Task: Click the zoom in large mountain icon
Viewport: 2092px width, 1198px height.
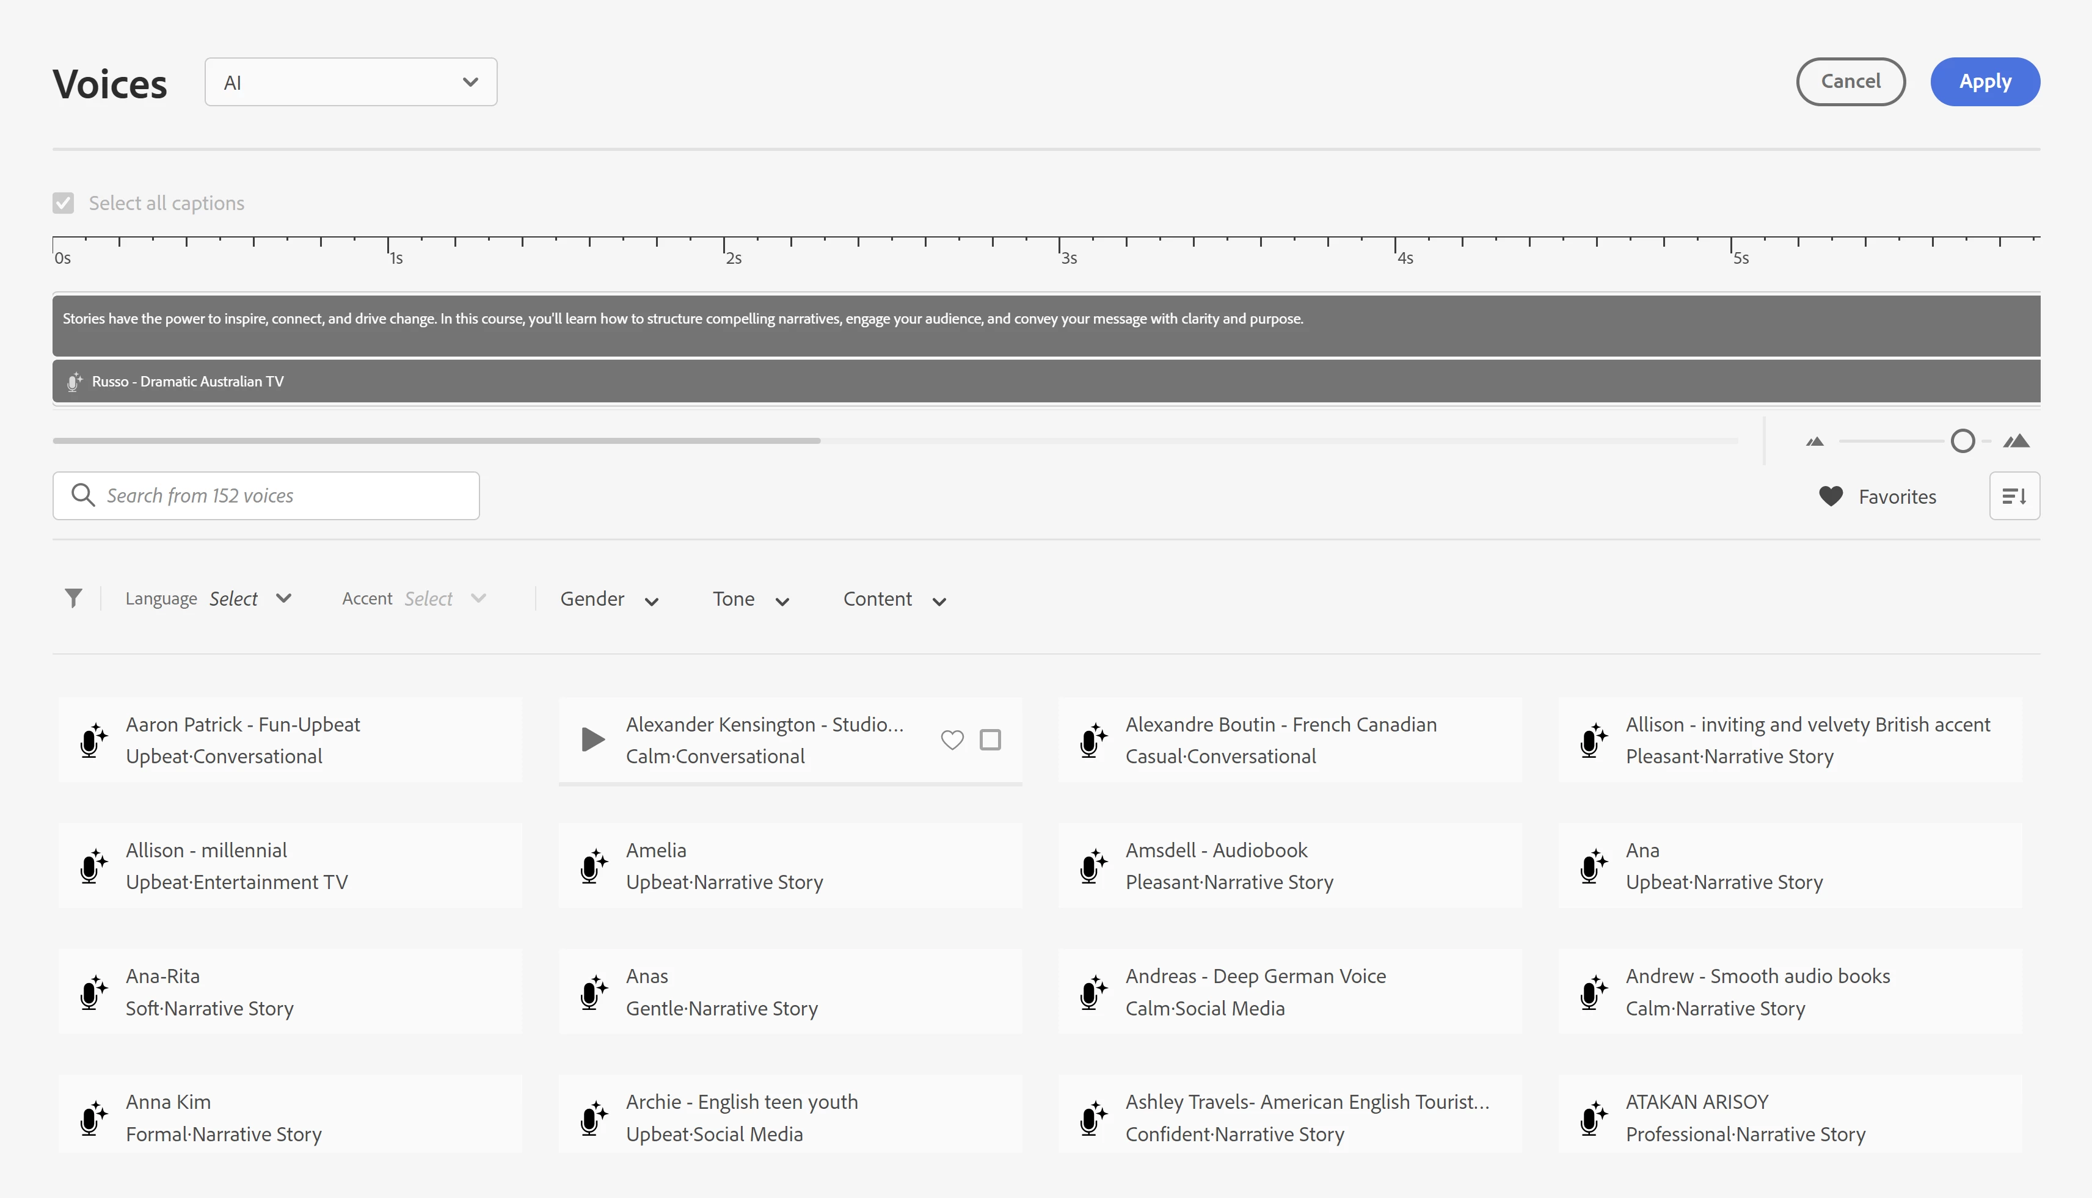Action: (x=2016, y=441)
